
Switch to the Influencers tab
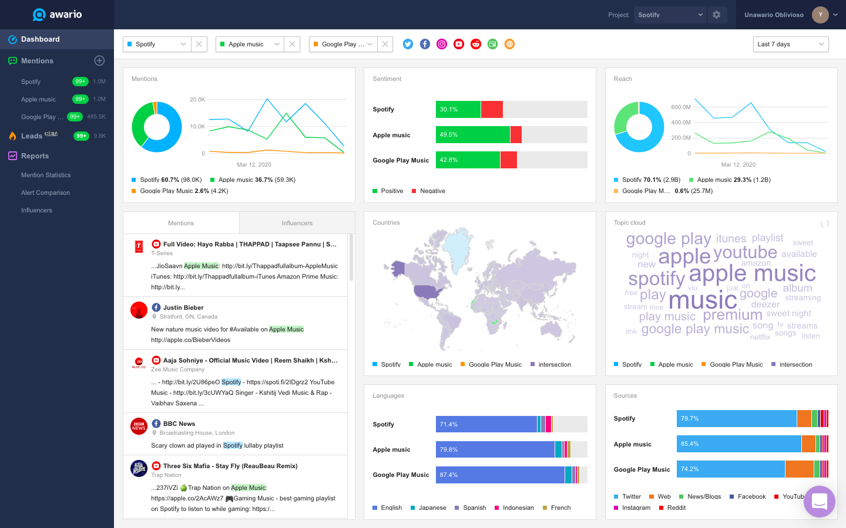[297, 223]
